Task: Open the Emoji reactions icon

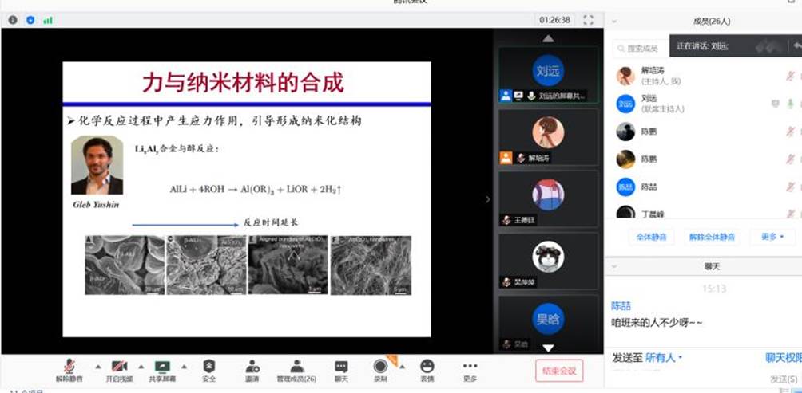Action: [x=427, y=367]
